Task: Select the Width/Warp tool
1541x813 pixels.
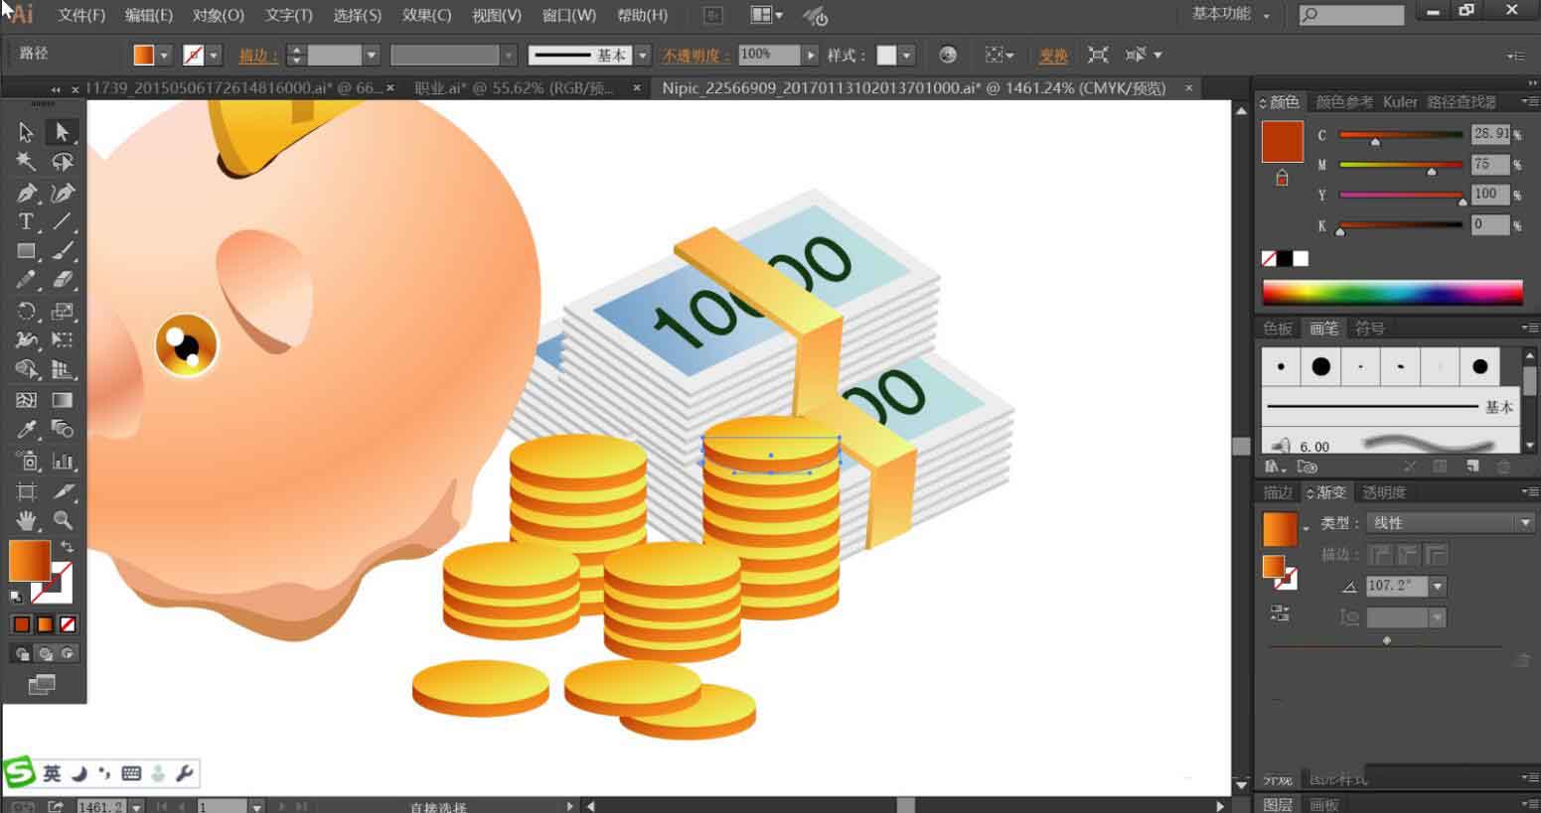Action: point(26,340)
